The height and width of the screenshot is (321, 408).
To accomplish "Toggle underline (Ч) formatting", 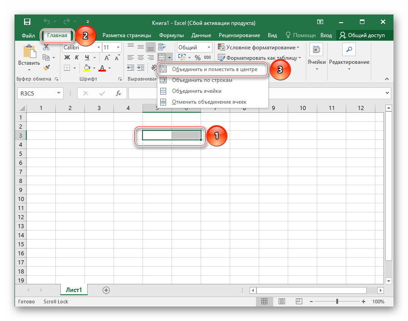I will (87, 57).
